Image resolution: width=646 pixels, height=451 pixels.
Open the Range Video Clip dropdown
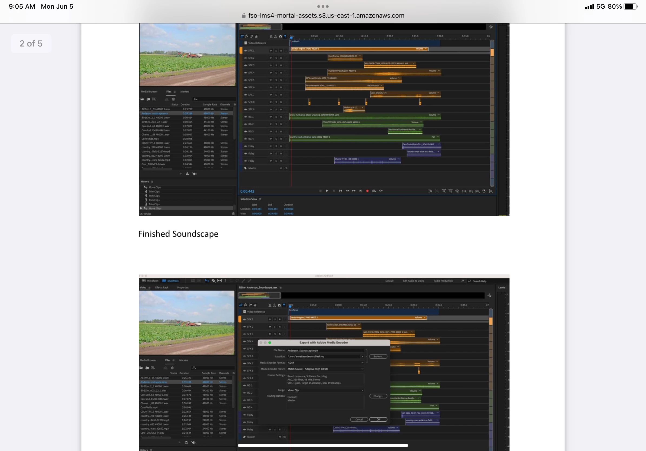click(325, 390)
